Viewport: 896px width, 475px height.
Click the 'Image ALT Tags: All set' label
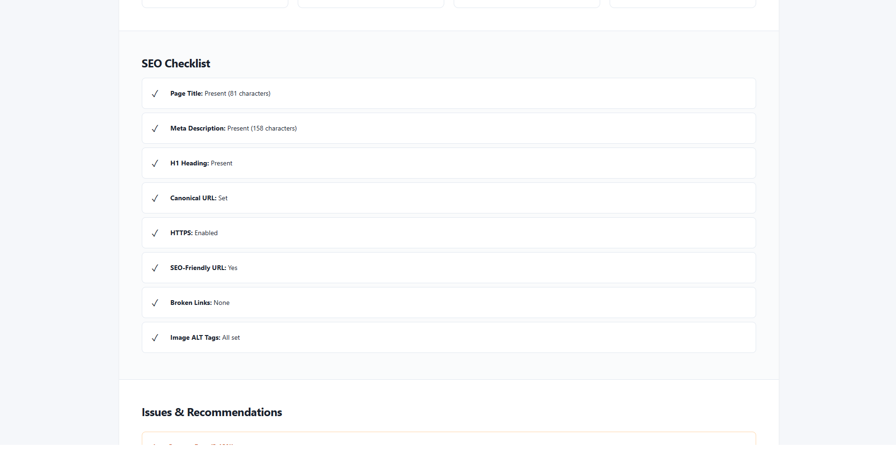(x=205, y=338)
